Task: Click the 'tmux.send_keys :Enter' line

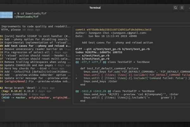Action: point(100,81)
